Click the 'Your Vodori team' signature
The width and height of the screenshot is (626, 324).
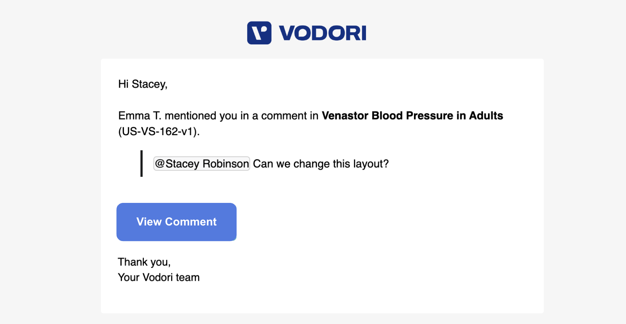159,277
